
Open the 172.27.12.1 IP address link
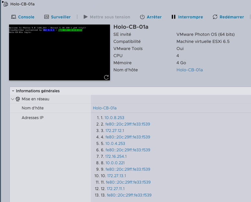115,131
